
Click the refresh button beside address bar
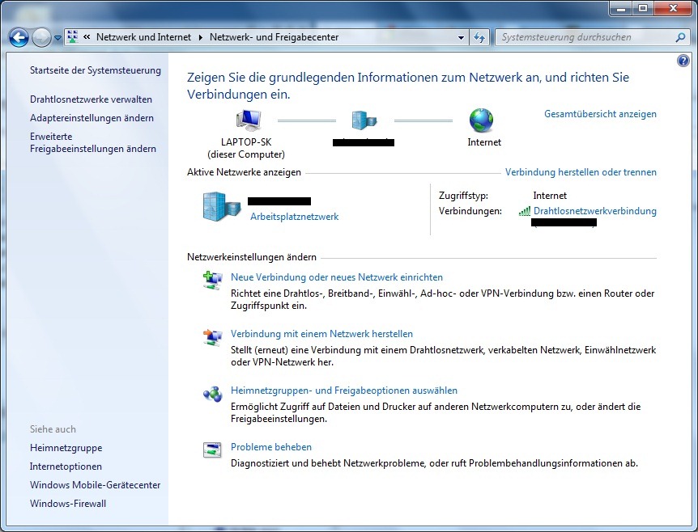(479, 38)
